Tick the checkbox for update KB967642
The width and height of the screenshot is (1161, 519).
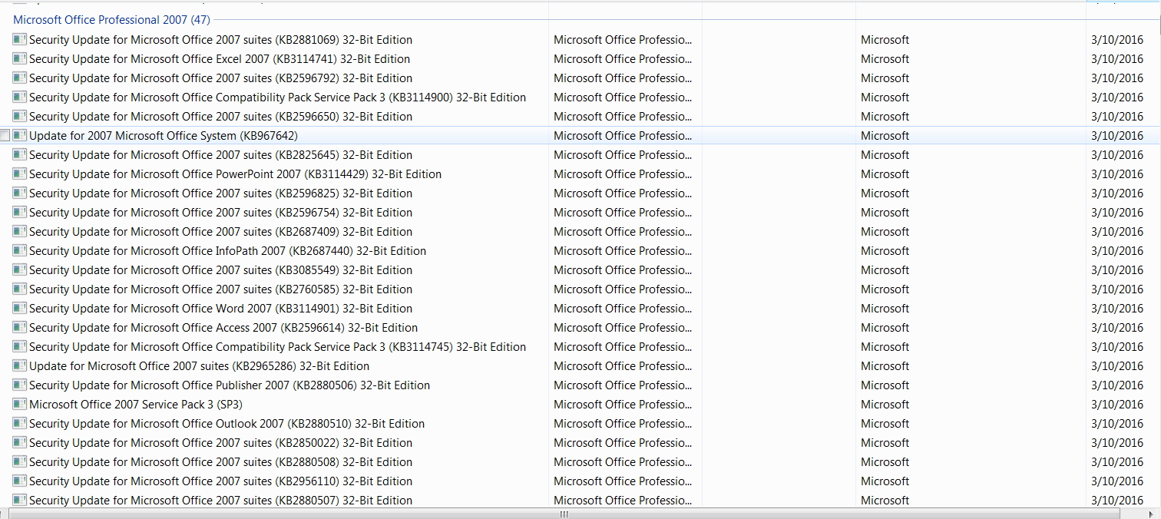point(5,136)
